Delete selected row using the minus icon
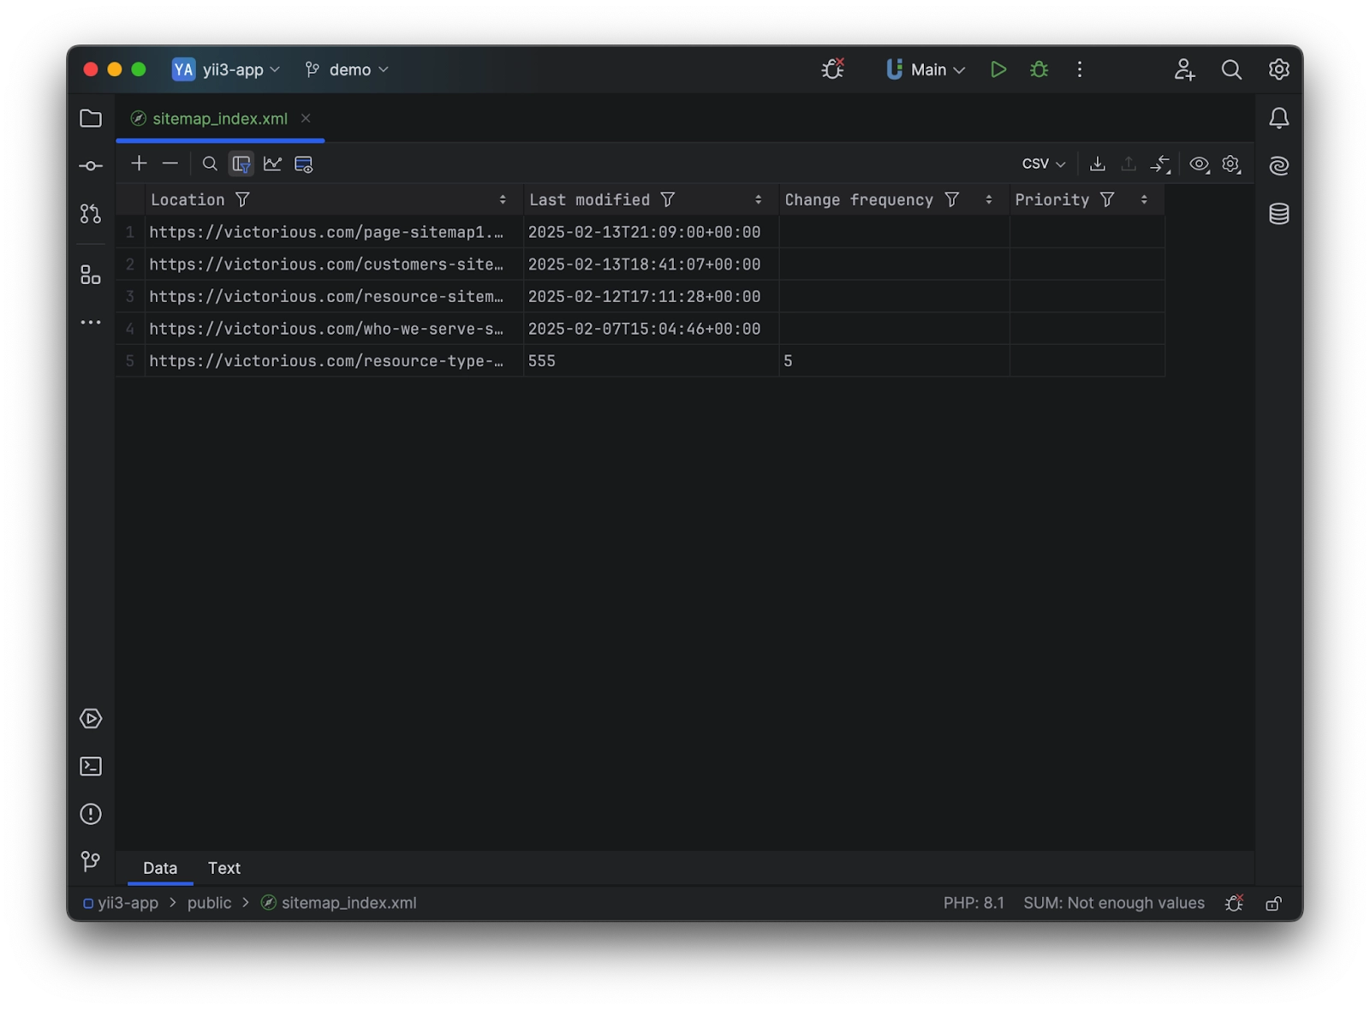 click(x=170, y=163)
